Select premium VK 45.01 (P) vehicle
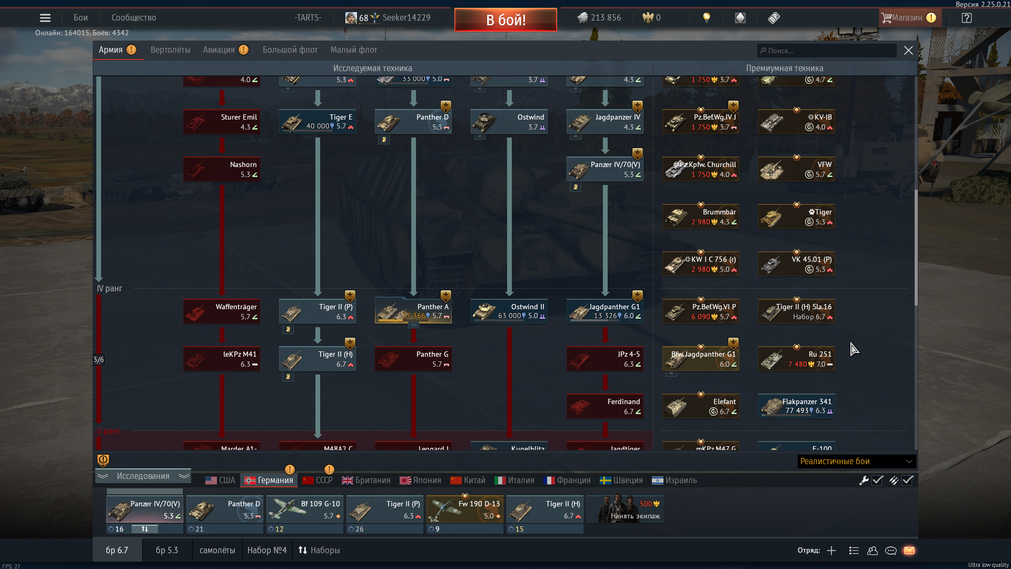This screenshot has width=1011, height=569. coord(797,264)
